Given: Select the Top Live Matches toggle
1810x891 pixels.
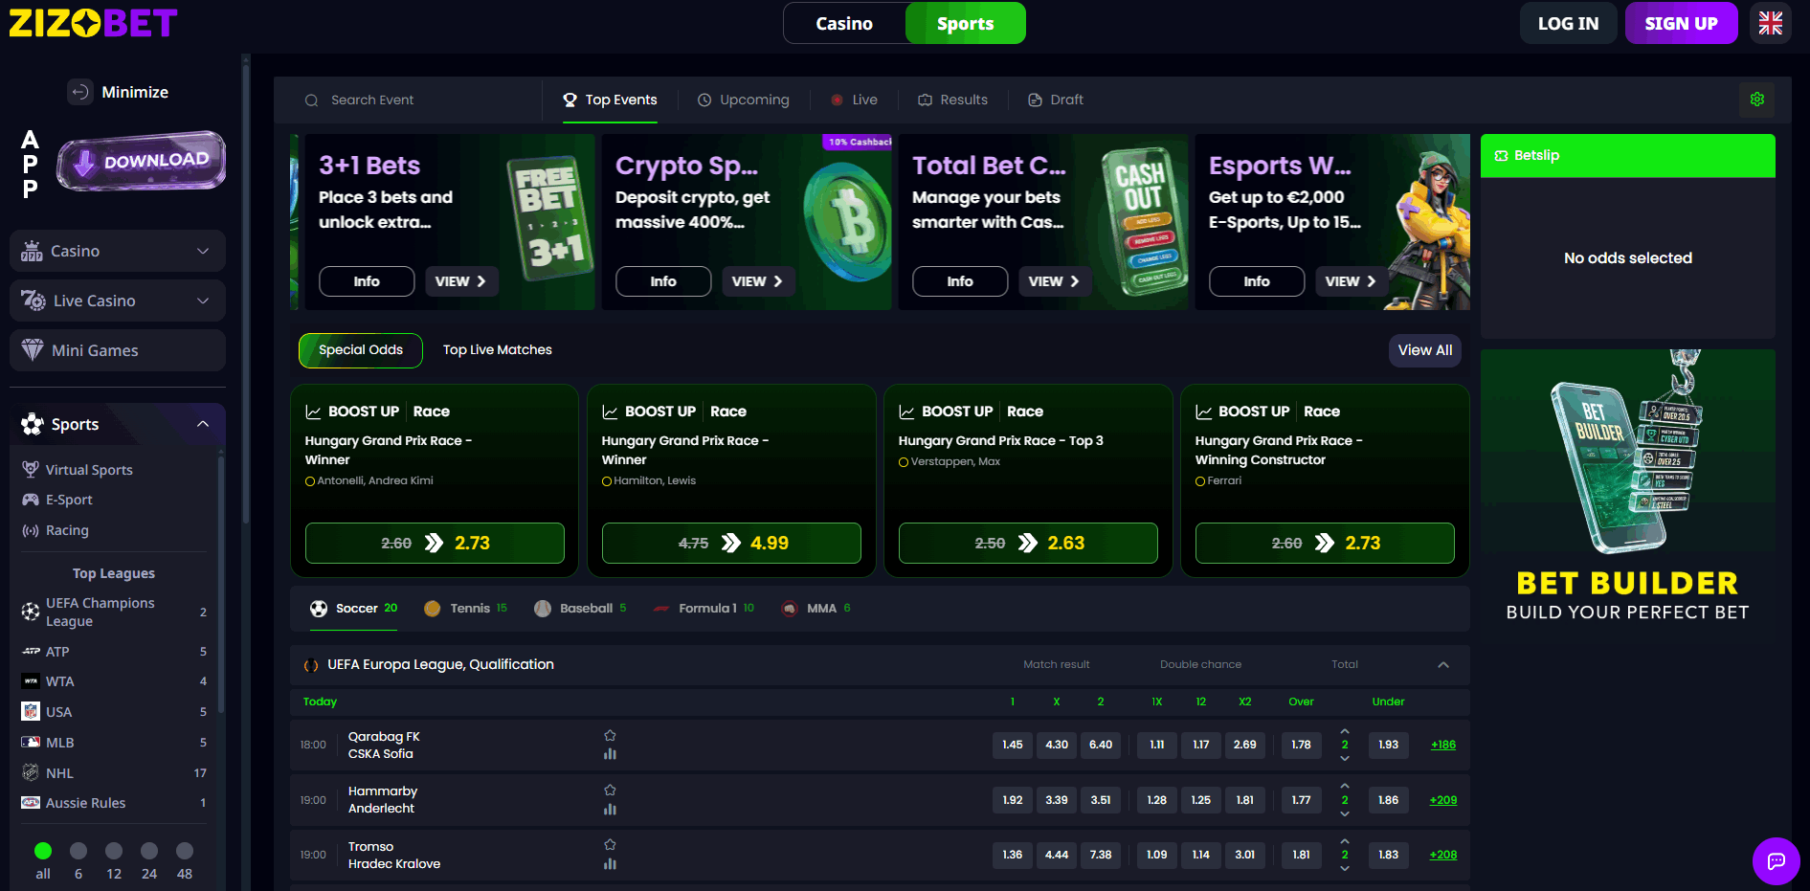Looking at the screenshot, I should (498, 350).
